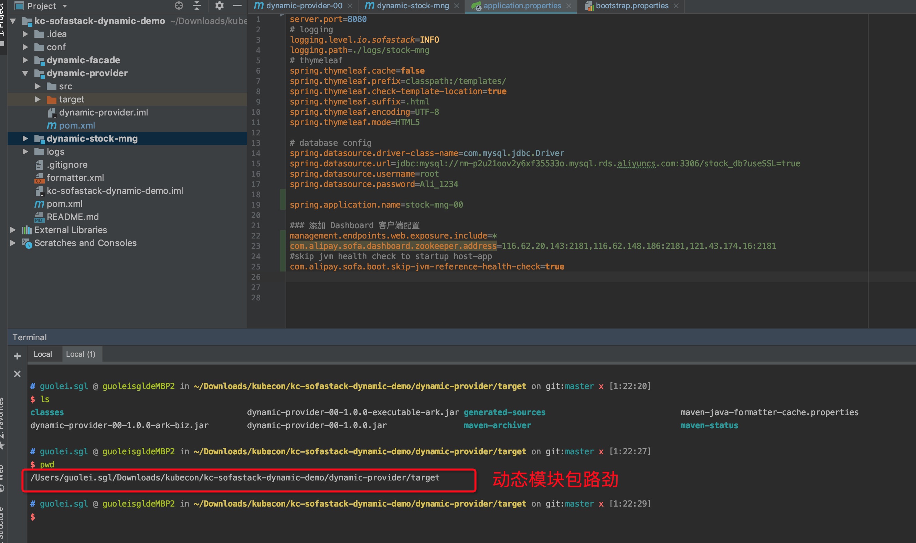Click the Terminal panel title
Screen dimensions: 916x543
pyautogui.click(x=29, y=337)
